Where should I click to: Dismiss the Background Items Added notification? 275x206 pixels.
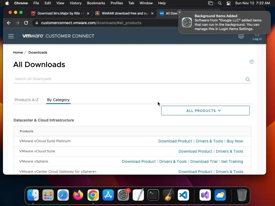tap(179, 12)
